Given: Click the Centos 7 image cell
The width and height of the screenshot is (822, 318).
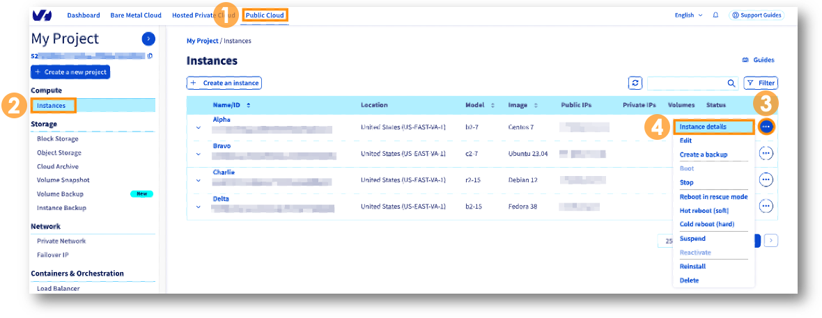Looking at the screenshot, I should 520,127.
